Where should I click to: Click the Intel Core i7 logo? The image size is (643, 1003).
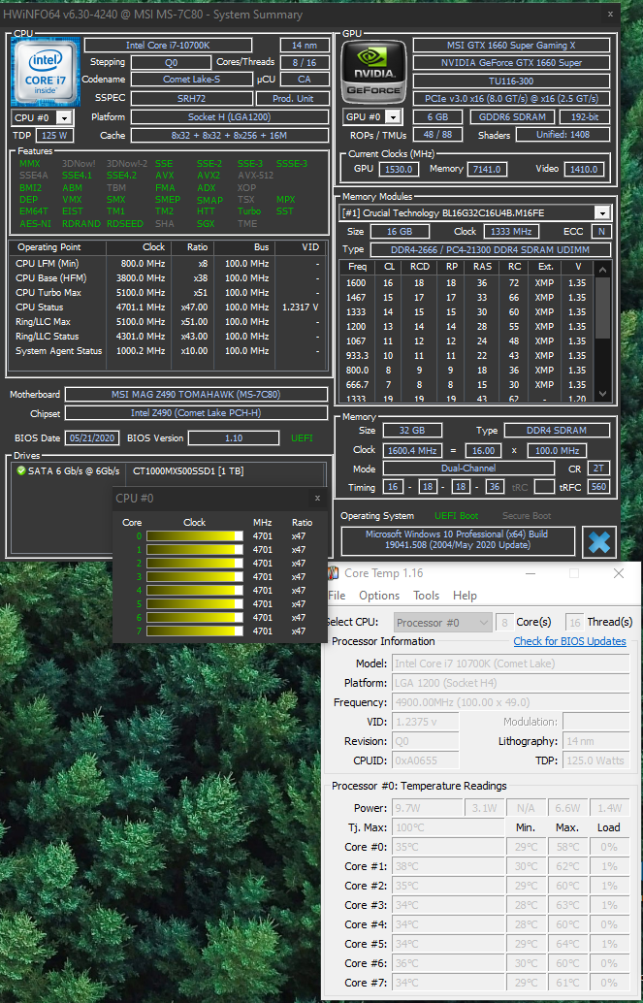[46, 72]
